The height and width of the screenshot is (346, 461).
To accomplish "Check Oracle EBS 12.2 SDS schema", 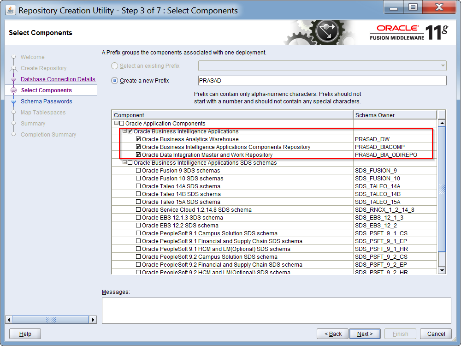I will (138, 226).
